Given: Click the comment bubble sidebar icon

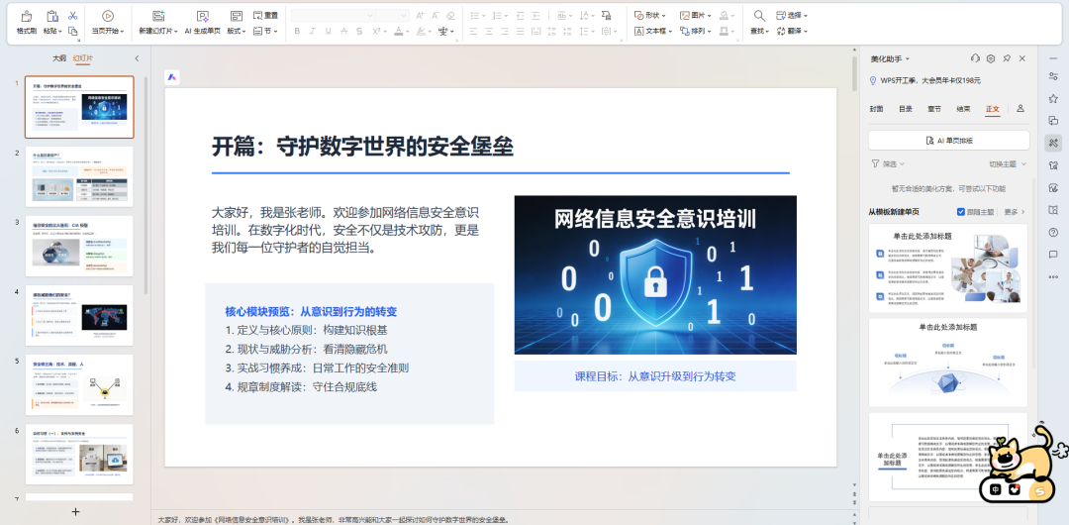Looking at the screenshot, I should tap(1053, 254).
